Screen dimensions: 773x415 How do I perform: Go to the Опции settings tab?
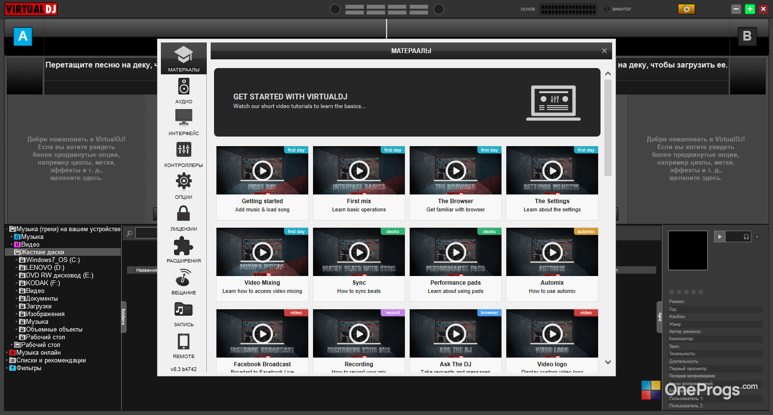[x=184, y=186]
